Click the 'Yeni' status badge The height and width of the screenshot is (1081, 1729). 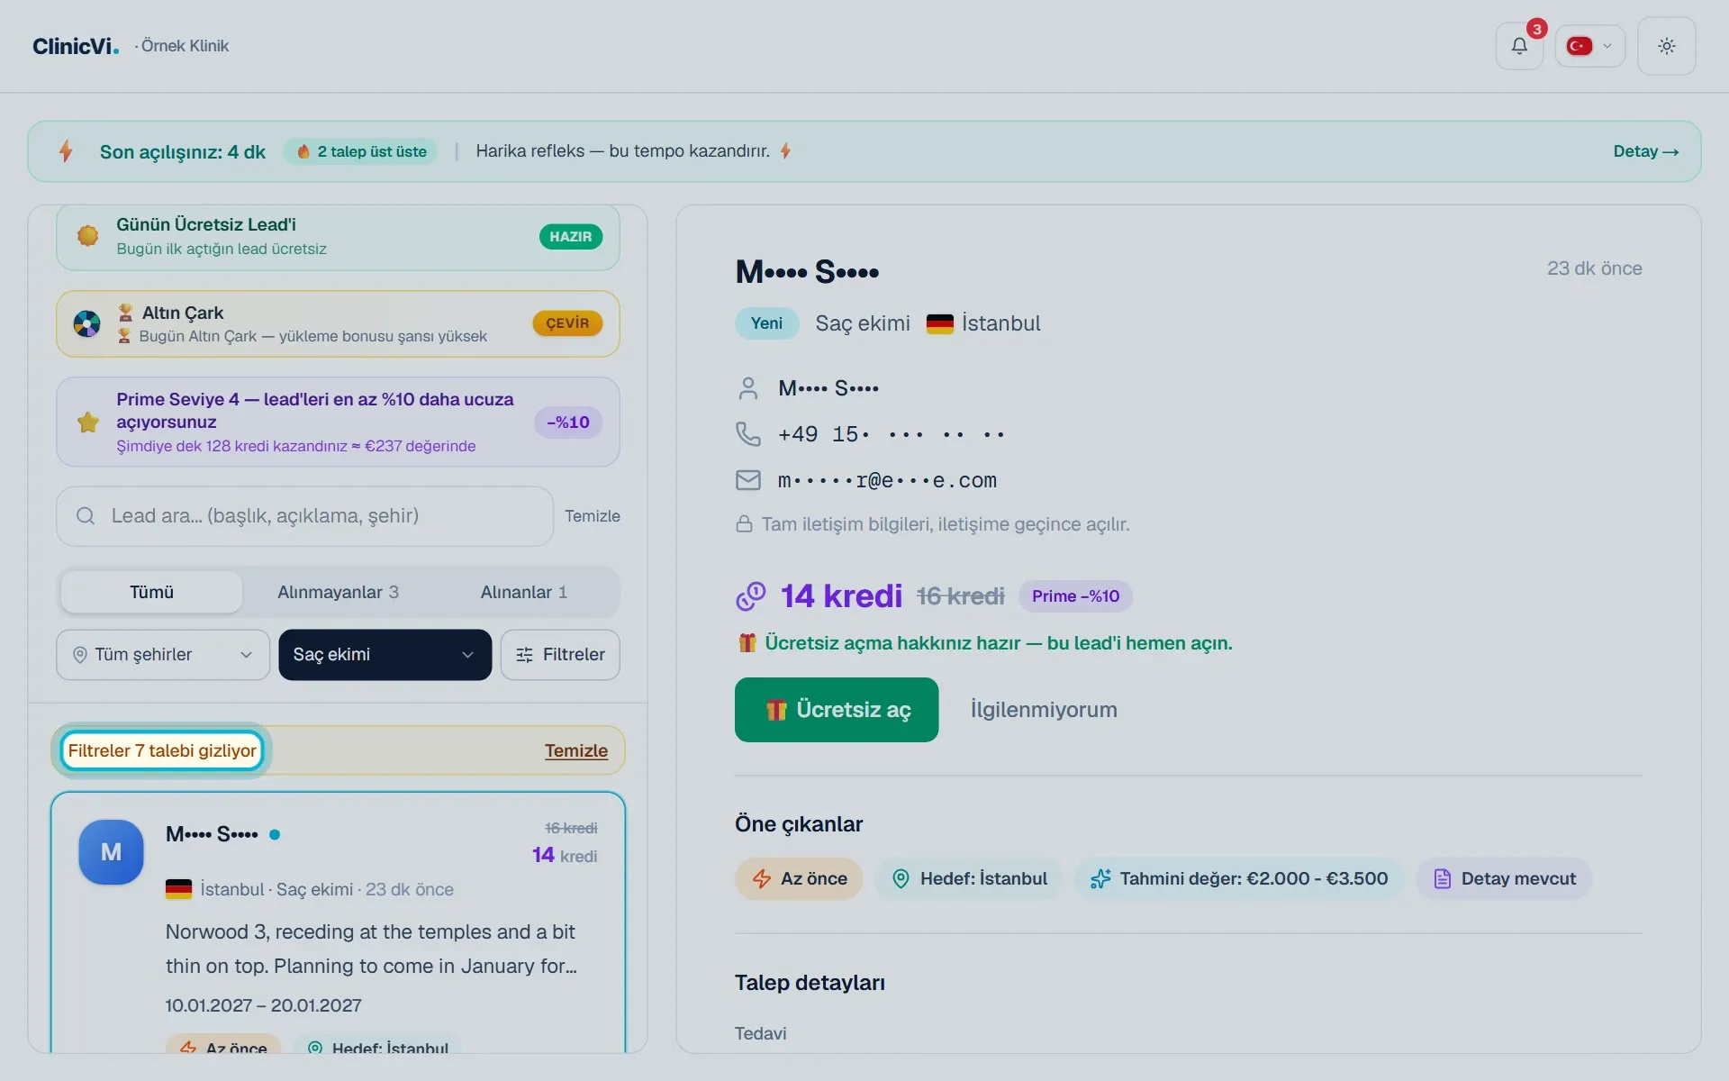pos(767,323)
